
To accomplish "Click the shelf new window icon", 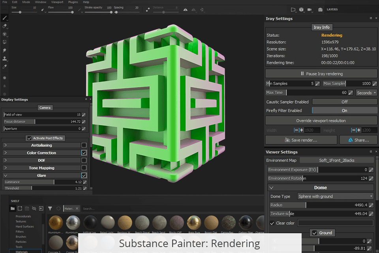I will [x=20, y=208].
